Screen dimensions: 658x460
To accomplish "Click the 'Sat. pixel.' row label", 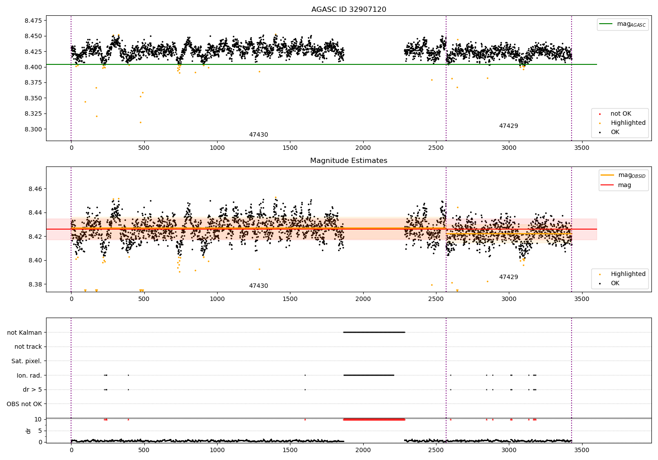I will [x=27, y=361].
